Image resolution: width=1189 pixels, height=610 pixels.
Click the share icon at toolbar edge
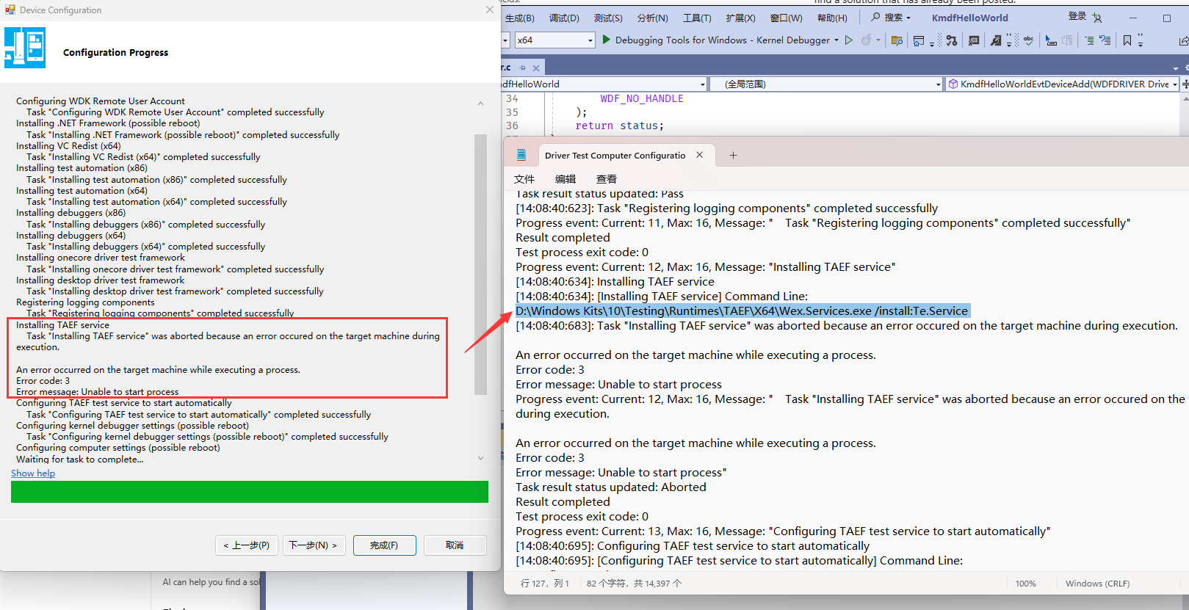1183,40
